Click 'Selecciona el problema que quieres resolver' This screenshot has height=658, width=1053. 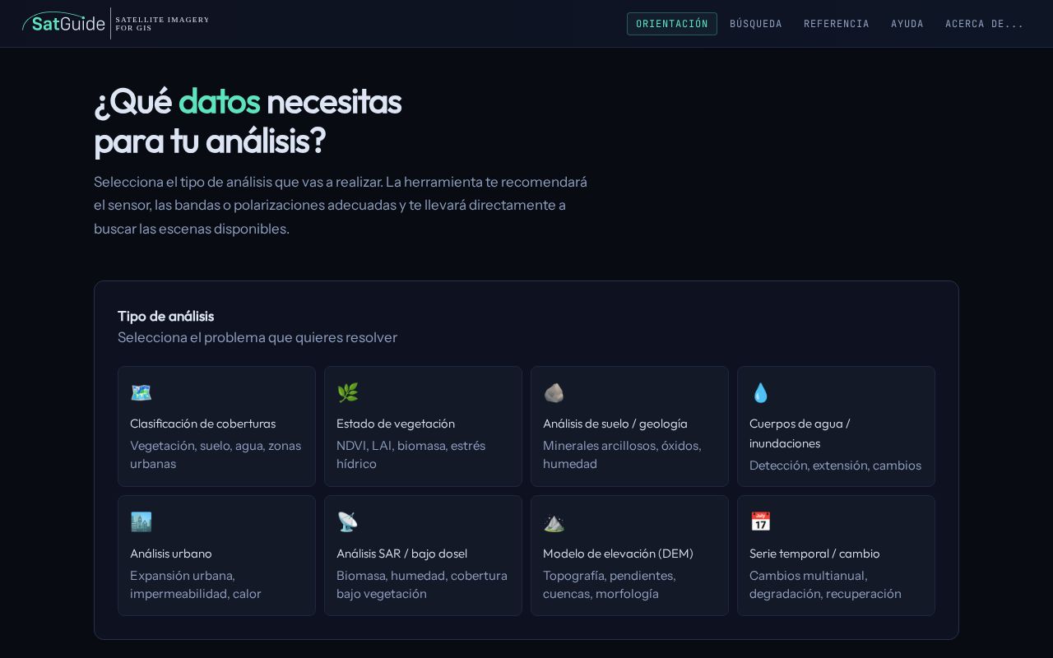(x=257, y=337)
